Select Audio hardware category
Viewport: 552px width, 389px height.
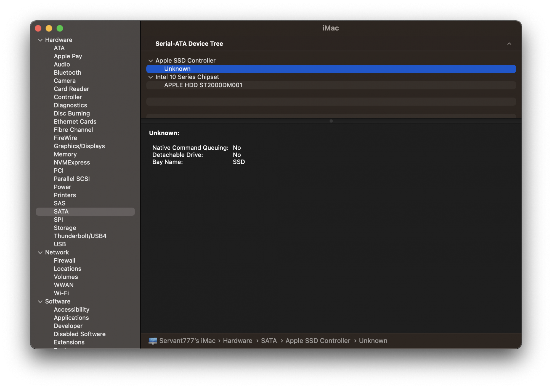click(62, 64)
